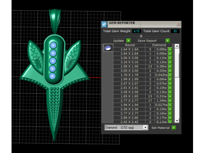Click the green arrow next to Update
The image size is (205, 153).
[x=129, y=41]
